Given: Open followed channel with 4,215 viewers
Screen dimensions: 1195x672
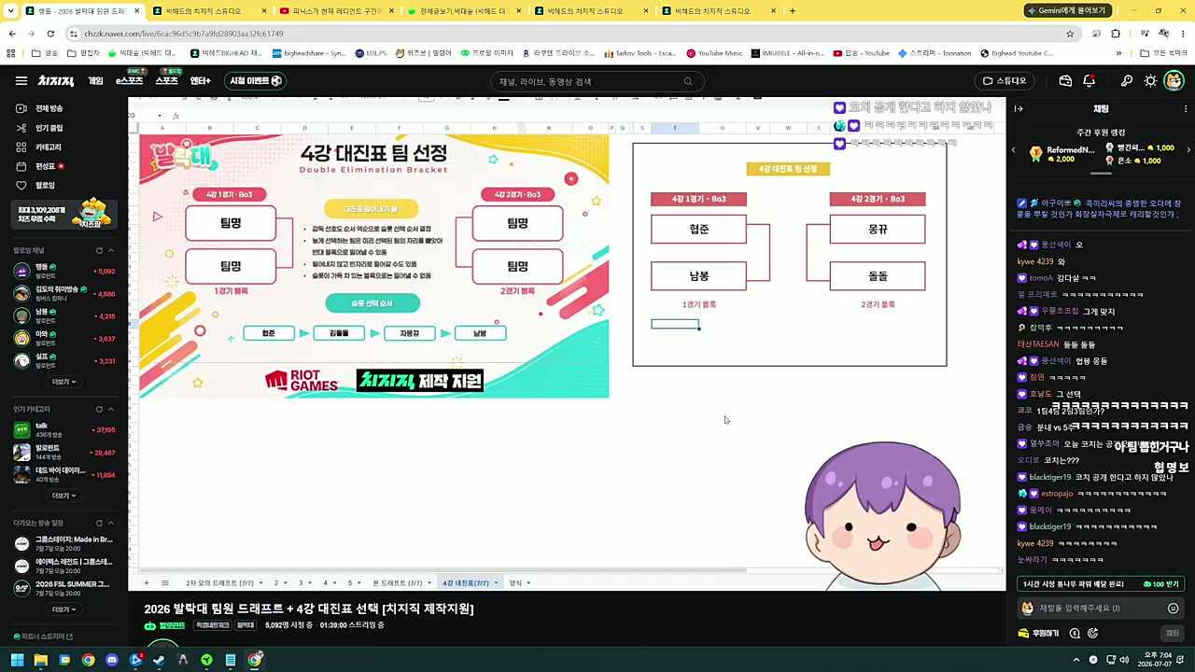Looking at the screenshot, I should (63, 315).
